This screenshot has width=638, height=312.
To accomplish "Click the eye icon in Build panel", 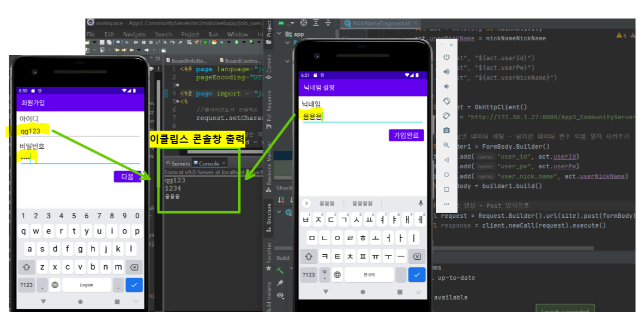I will point(280,296).
